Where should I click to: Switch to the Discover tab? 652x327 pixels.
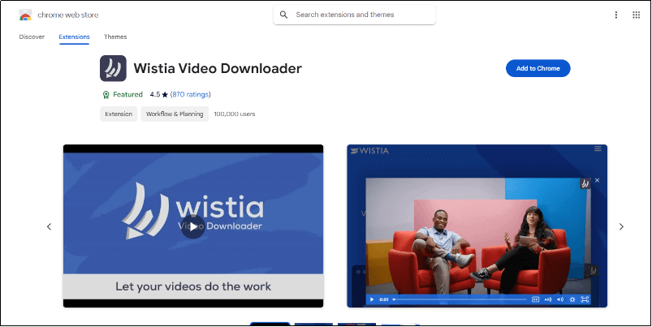[x=32, y=37]
